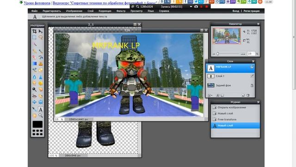The image size is (296, 167).
Task: Activate the Zoom magnifier tool in the toolbox
Action: click(x=41, y=116)
